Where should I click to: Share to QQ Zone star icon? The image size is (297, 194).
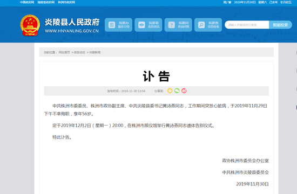click(170, 91)
